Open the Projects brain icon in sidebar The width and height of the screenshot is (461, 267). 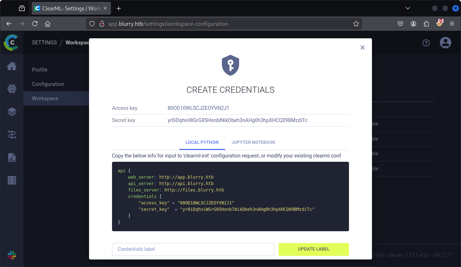pos(12,89)
